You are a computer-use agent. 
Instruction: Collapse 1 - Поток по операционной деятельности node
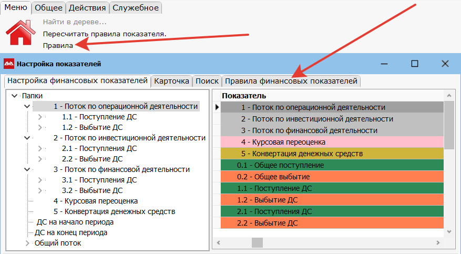point(27,106)
